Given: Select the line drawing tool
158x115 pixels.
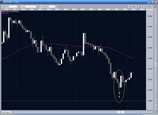Looking at the screenshot, I should pyautogui.click(x=152, y=7).
